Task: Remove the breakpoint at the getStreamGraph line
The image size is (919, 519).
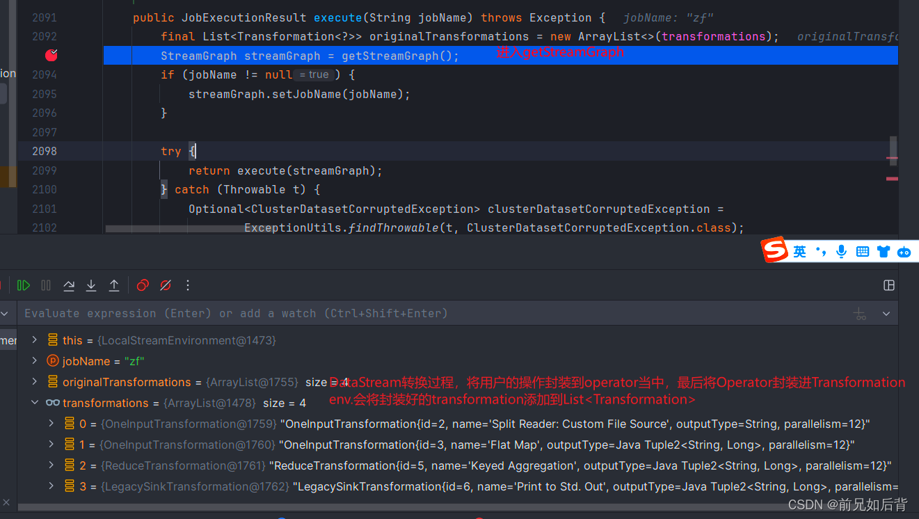Action: click(x=51, y=55)
